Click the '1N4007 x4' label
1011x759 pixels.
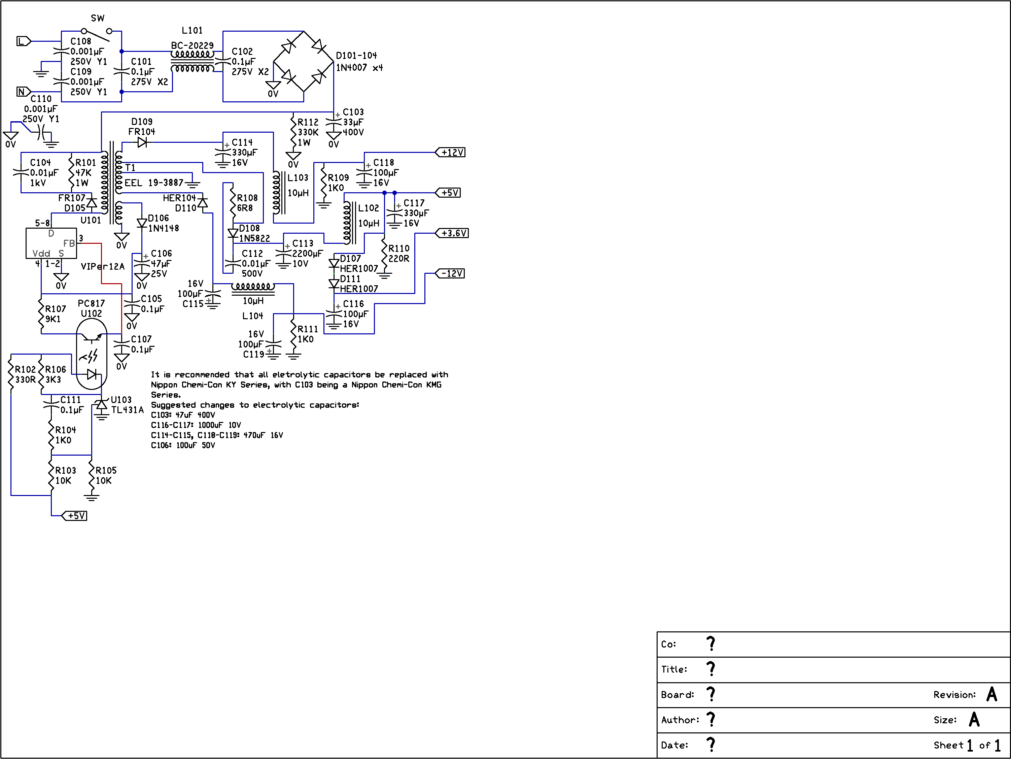tap(359, 68)
